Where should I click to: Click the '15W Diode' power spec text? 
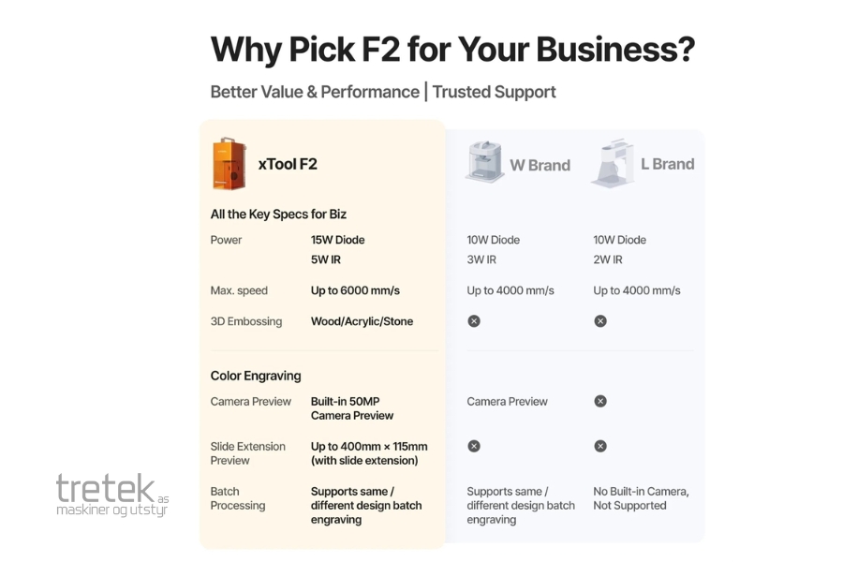click(x=337, y=240)
